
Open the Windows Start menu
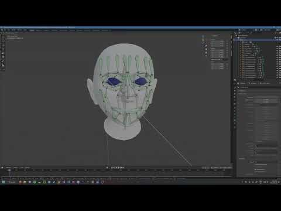[x=4, y=182]
